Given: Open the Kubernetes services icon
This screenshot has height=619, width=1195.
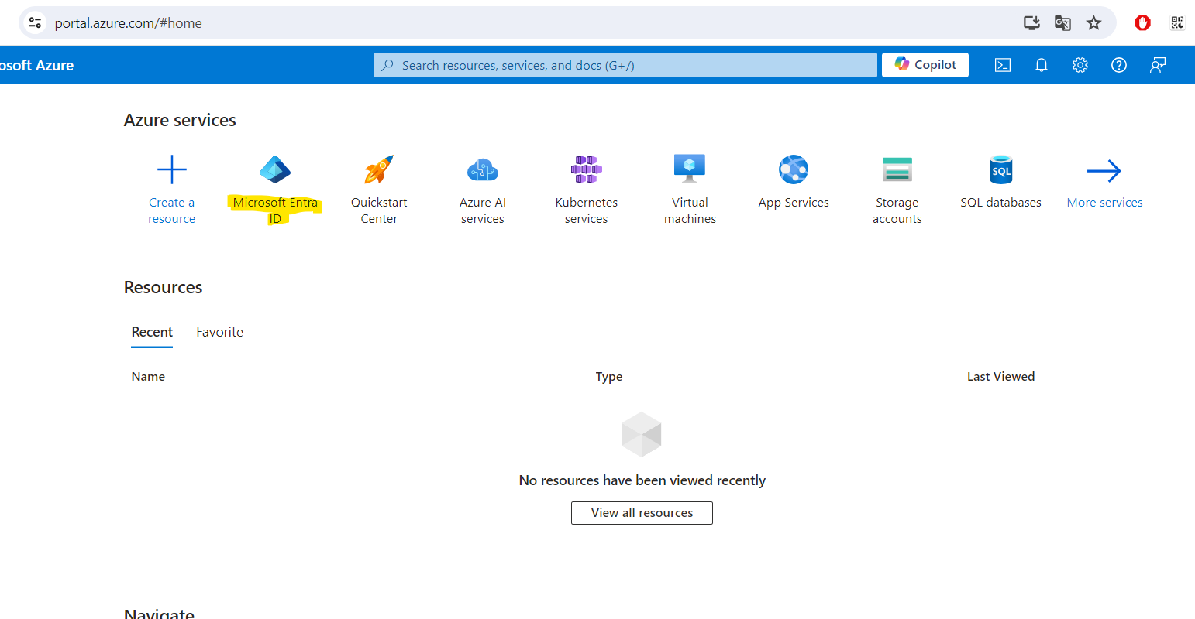Looking at the screenshot, I should [587, 169].
